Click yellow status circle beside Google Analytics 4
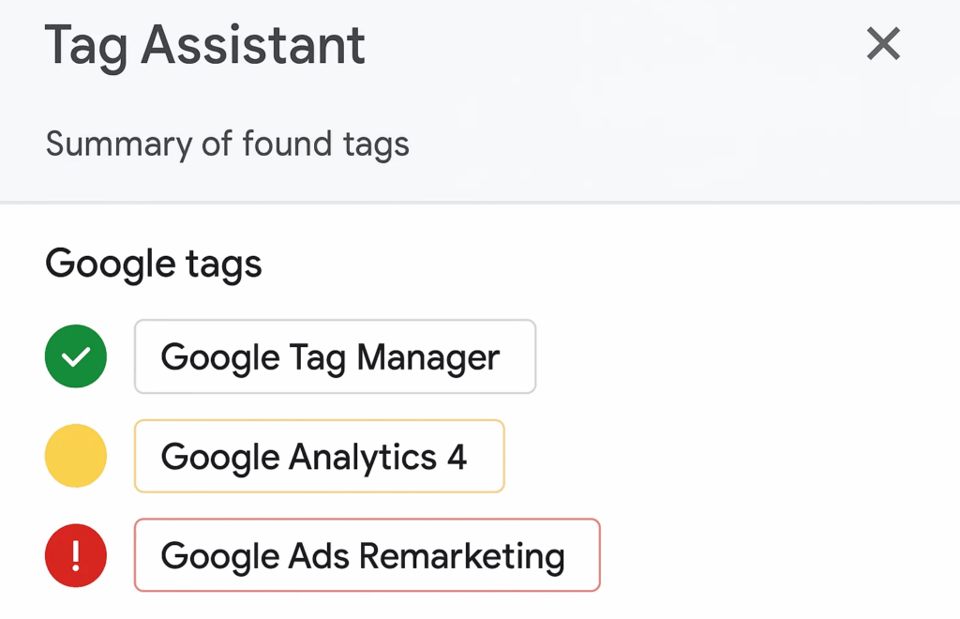960x619 pixels. [x=76, y=456]
